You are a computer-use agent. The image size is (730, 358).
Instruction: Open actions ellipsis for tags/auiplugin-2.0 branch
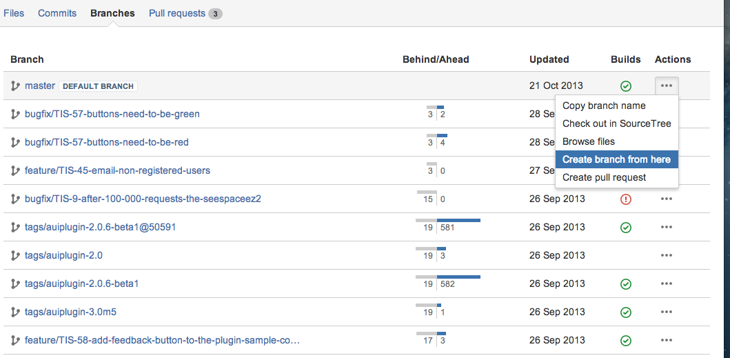(x=666, y=255)
